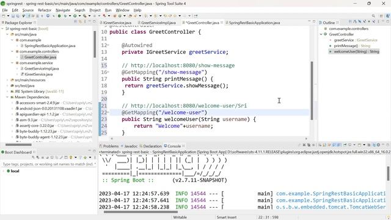This screenshot has width=391, height=220.
Task: Toggle Sort in Outline toolbar
Action: point(355,22)
